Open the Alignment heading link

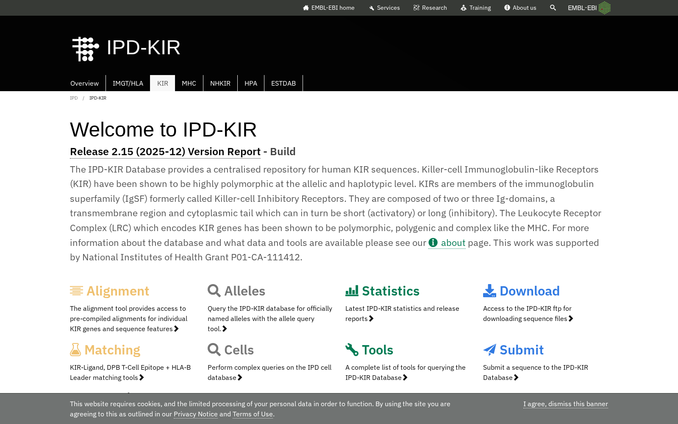pos(118,291)
